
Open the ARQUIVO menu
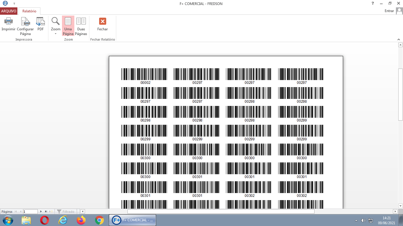pos(9,11)
